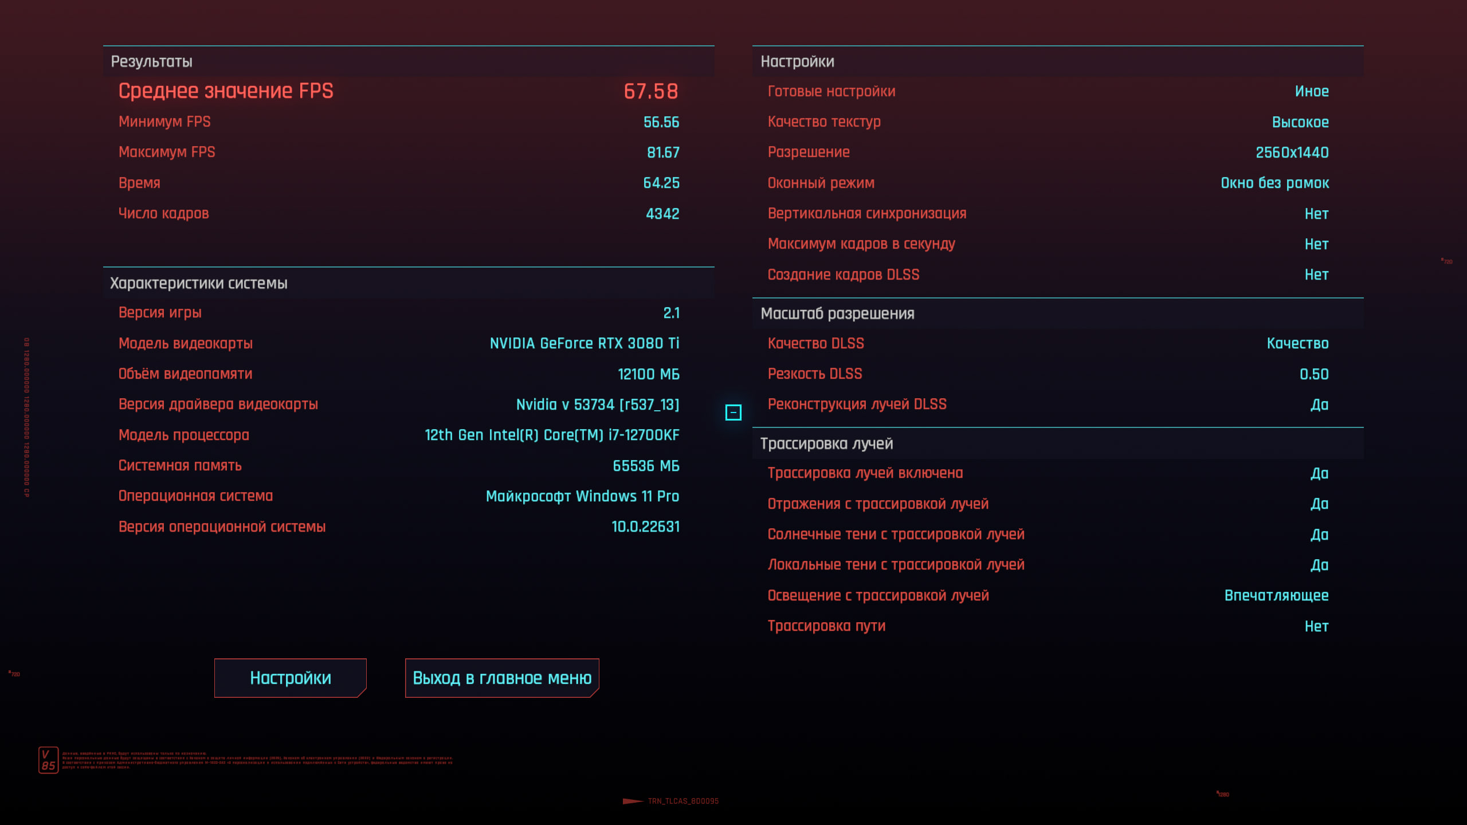The image size is (1467, 825).
Task: Click the Резкость DLSS value 0.50
Action: pos(1313,374)
